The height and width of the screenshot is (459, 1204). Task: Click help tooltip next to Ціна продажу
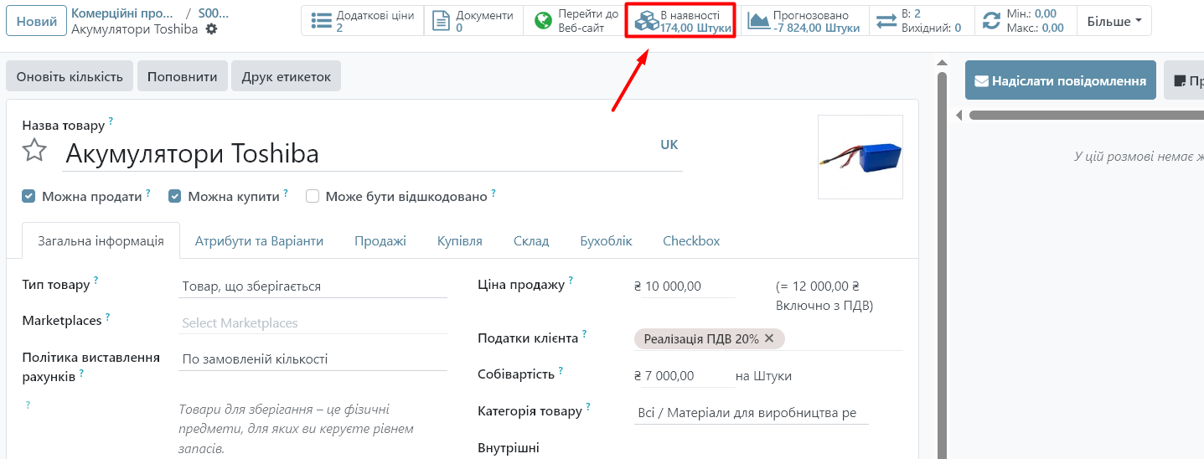point(571,281)
